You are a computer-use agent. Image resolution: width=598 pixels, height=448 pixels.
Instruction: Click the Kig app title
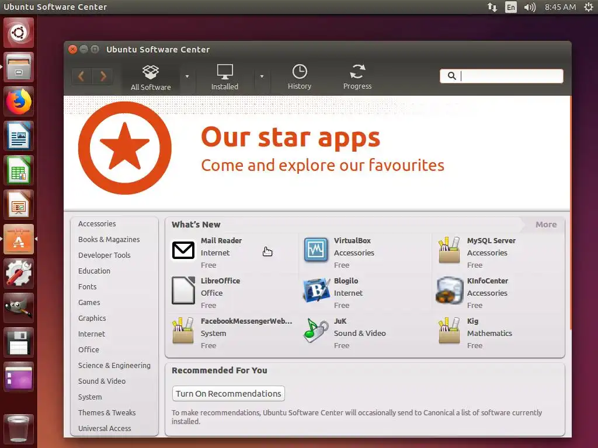pyautogui.click(x=472, y=321)
